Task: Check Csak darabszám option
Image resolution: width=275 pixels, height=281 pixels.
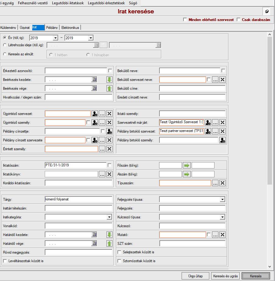Action: 238,19
